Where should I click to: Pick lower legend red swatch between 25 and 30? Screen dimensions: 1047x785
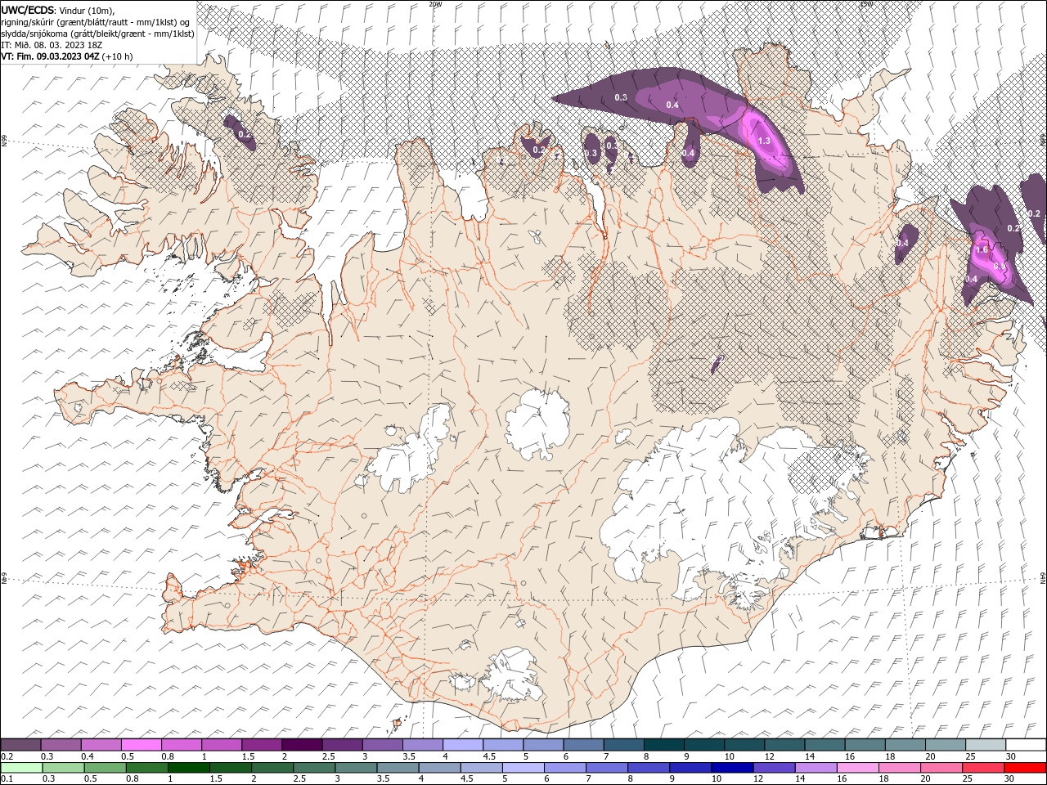[x=983, y=768]
